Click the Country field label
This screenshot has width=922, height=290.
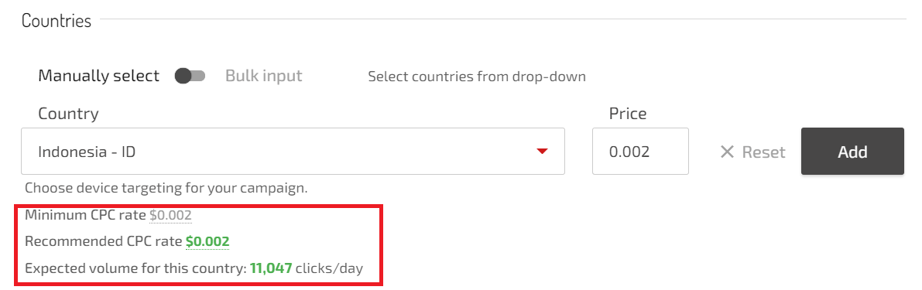tap(68, 114)
